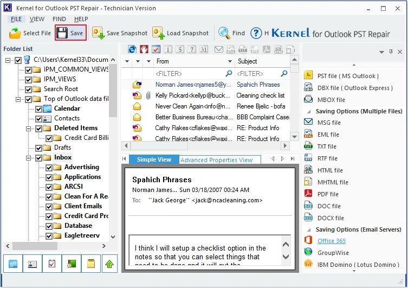Select the 31-day calendar view icon
Image resolution: width=408 pixels, height=288 pixels.
click(x=204, y=49)
